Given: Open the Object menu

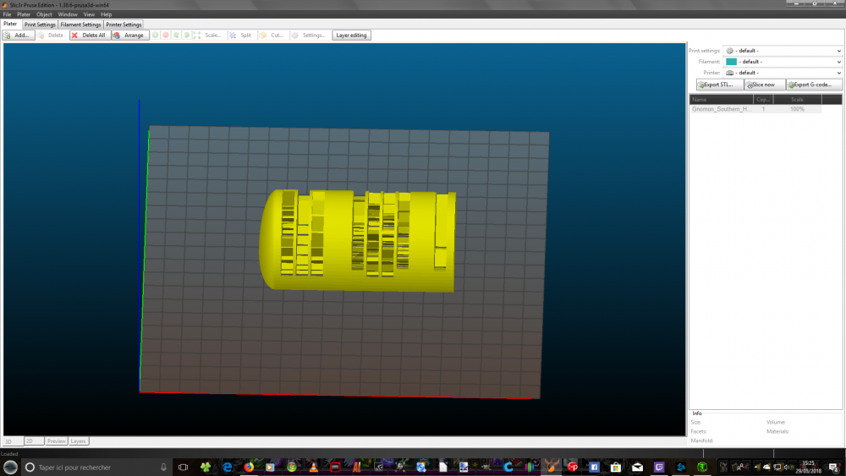Looking at the screenshot, I should point(44,14).
